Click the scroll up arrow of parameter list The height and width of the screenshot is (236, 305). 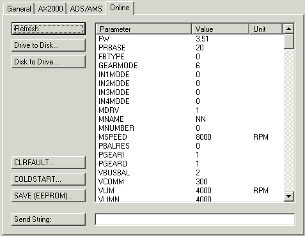(288, 29)
